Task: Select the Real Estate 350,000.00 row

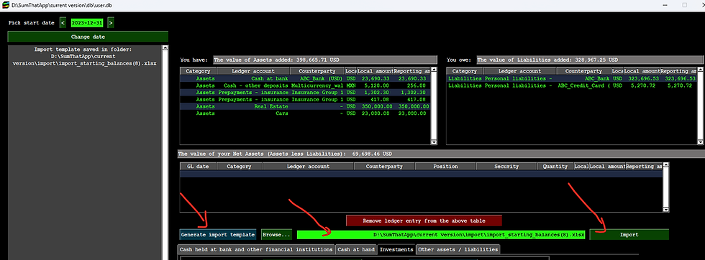Action: point(305,106)
